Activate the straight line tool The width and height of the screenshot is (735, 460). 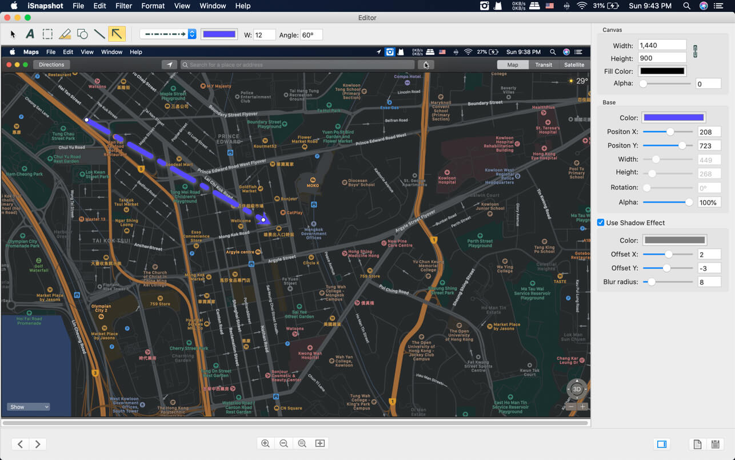click(x=99, y=34)
